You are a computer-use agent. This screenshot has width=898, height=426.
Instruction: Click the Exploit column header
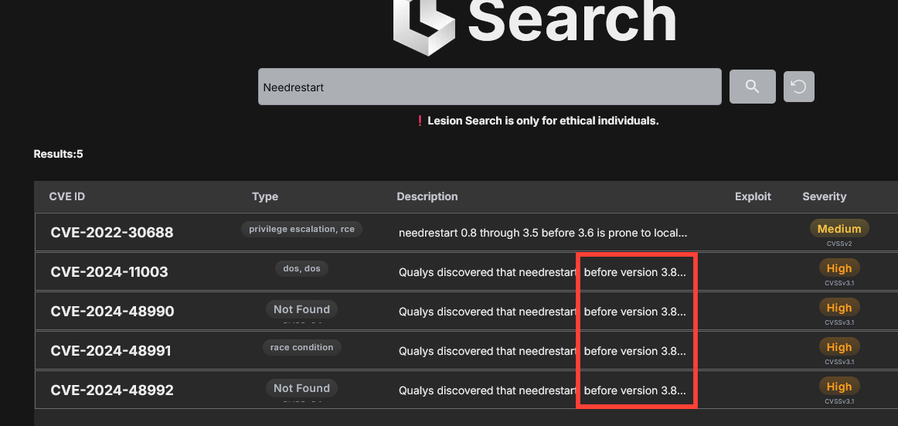(x=753, y=196)
